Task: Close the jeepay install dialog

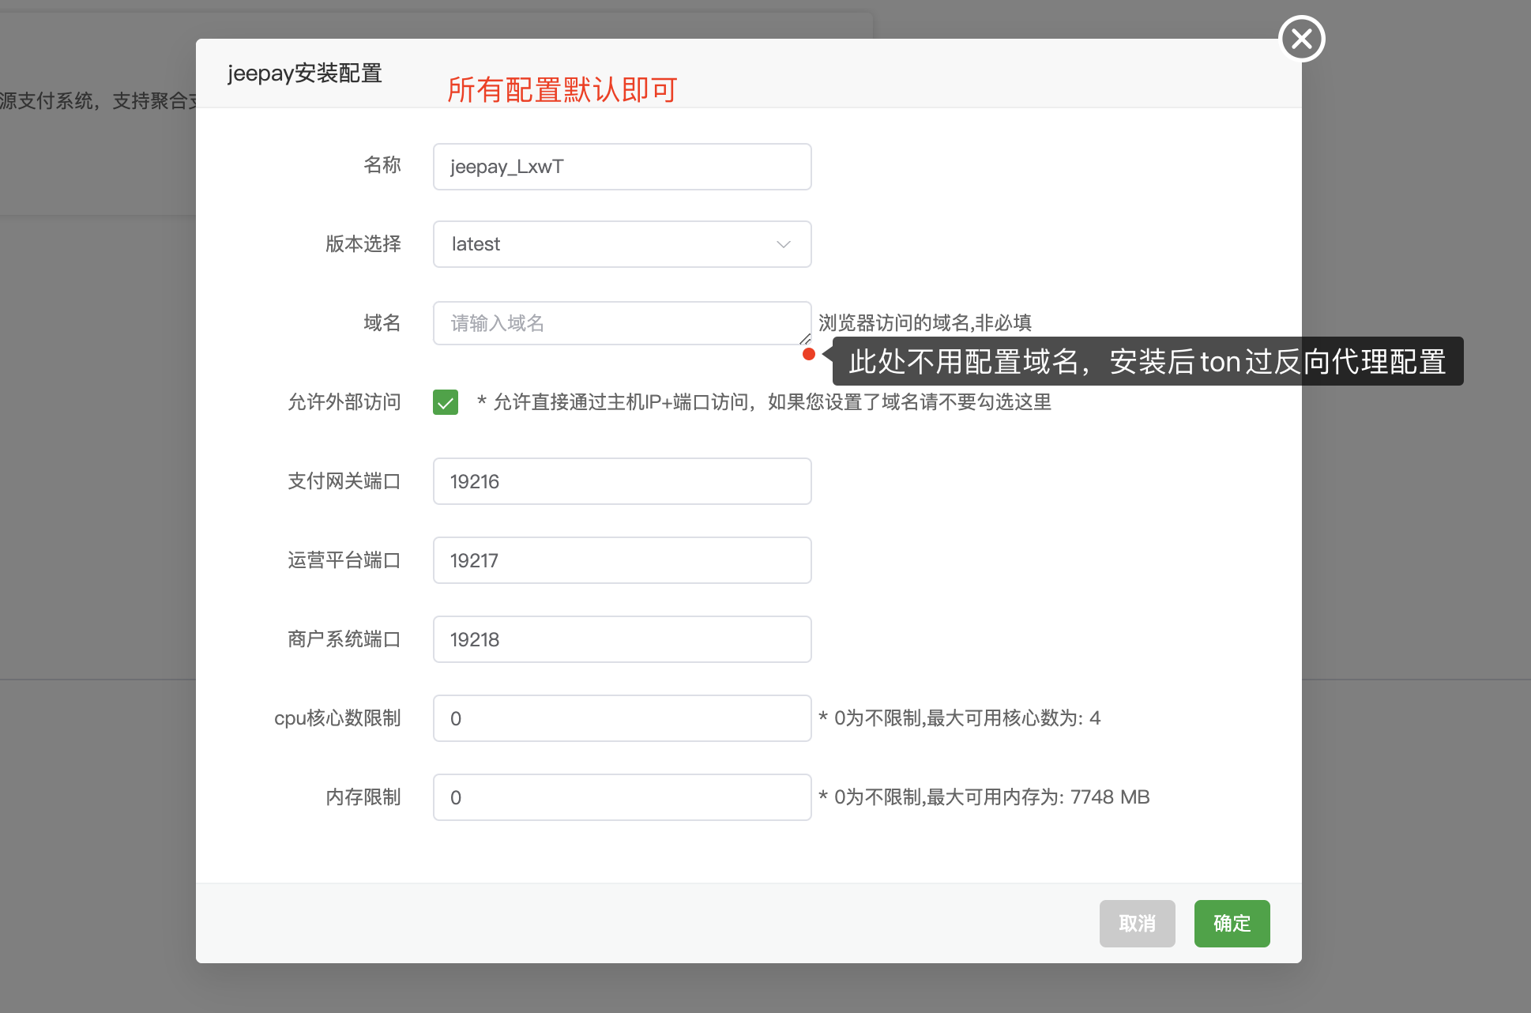Action: [1301, 39]
